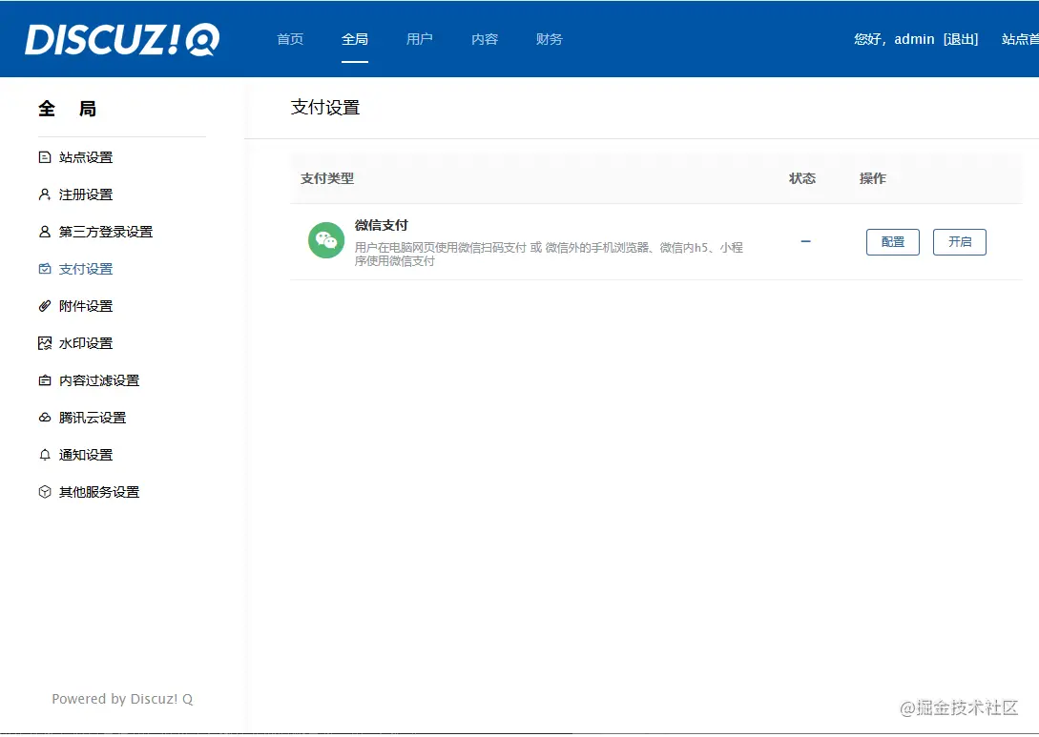
Task: Click the 腾讯云设置 cloud icon
Action: [x=45, y=418]
